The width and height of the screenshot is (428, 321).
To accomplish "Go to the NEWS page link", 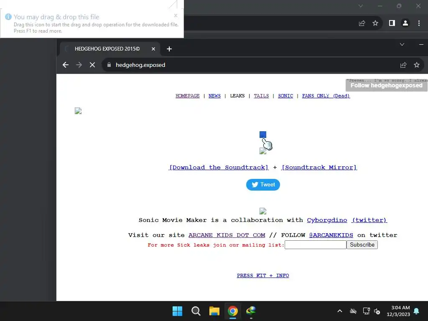I will coord(214,96).
